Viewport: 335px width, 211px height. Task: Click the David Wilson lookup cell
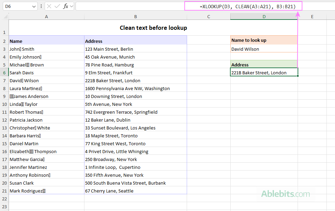[264, 49]
